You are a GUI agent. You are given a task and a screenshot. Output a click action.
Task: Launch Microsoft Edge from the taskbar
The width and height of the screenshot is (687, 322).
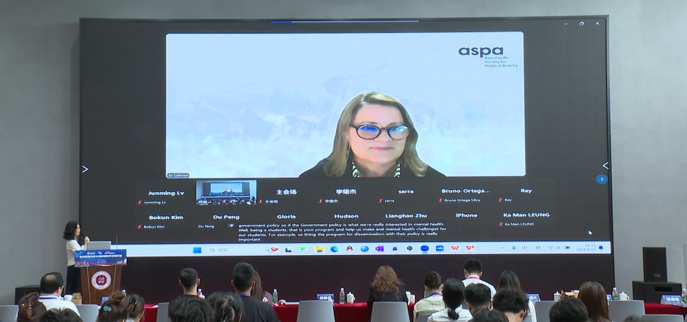point(335,249)
